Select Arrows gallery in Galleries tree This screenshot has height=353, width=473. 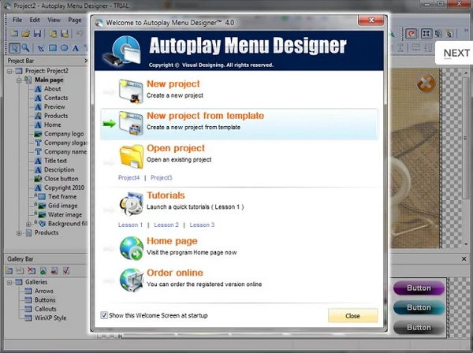click(x=43, y=292)
